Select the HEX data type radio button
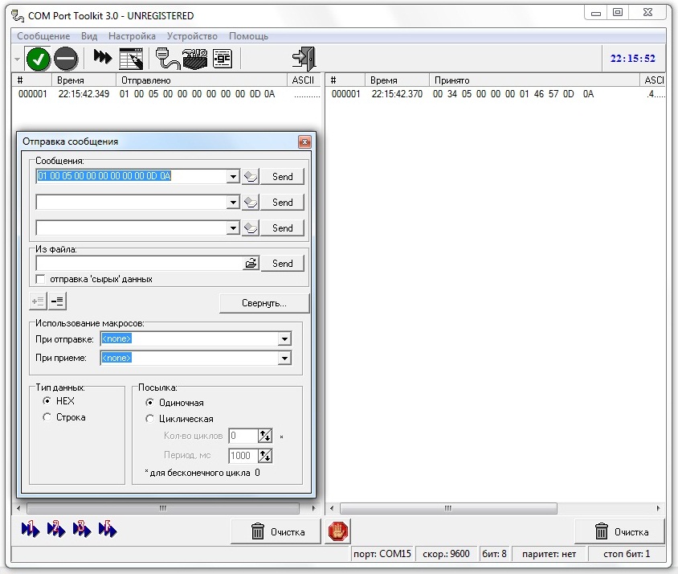The height and width of the screenshot is (574, 678). pyautogui.click(x=47, y=401)
